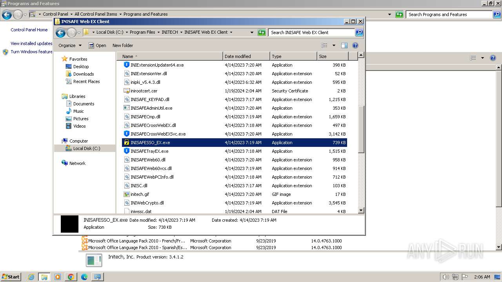502x282 pixels.
Task: Open help in Programs and Features window
Action: [493, 58]
